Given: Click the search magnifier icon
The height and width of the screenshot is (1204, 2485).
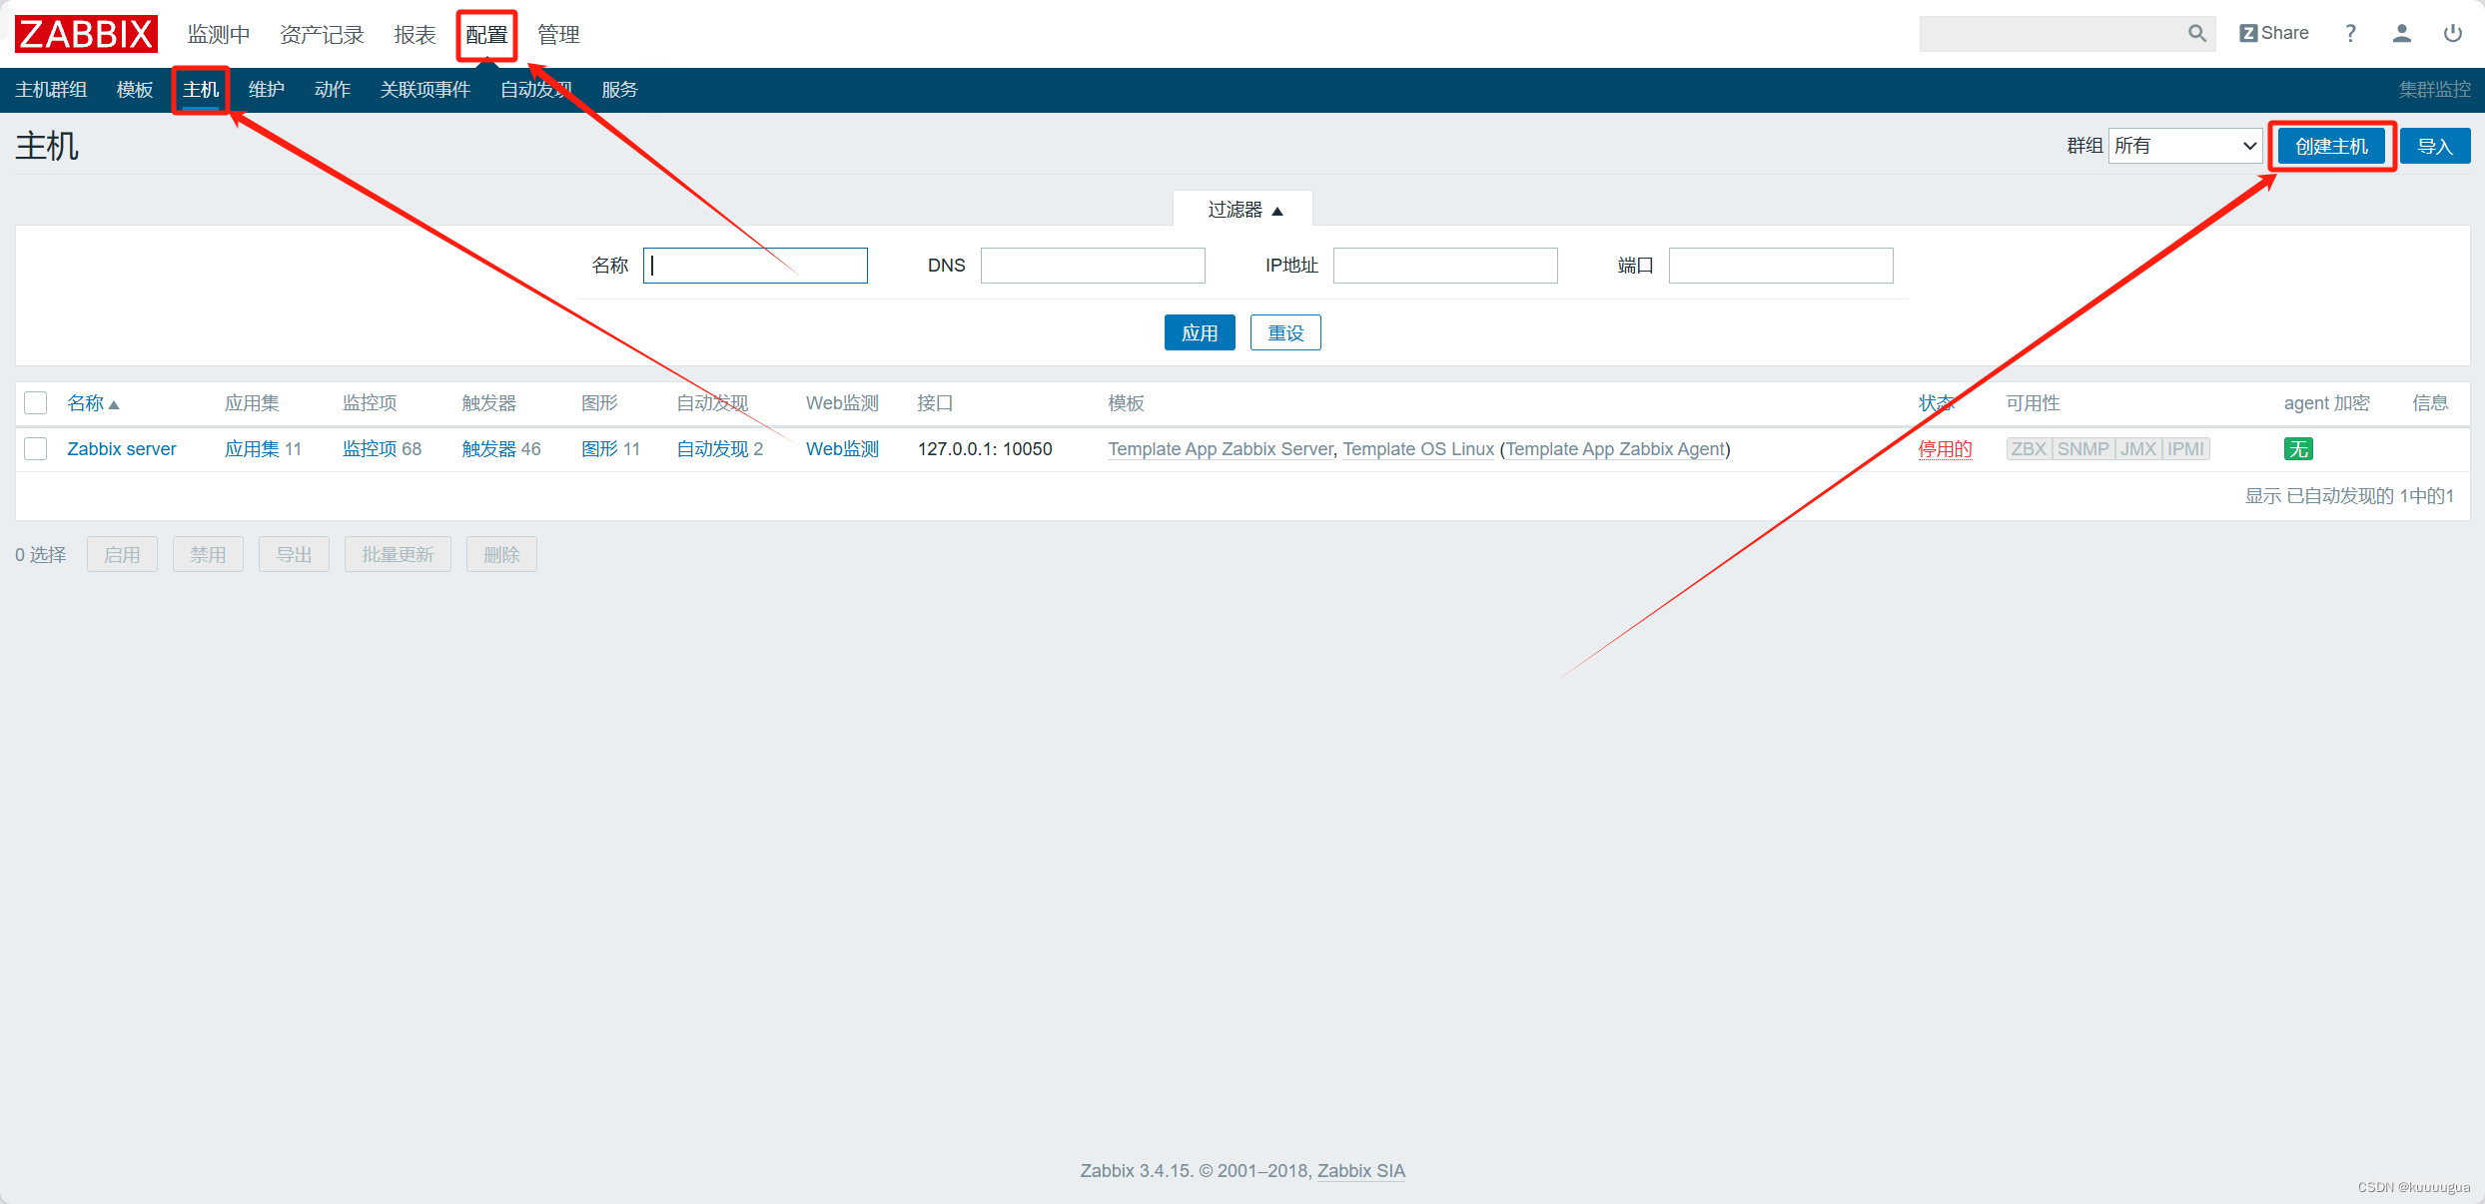Looking at the screenshot, I should pyautogui.click(x=2196, y=34).
